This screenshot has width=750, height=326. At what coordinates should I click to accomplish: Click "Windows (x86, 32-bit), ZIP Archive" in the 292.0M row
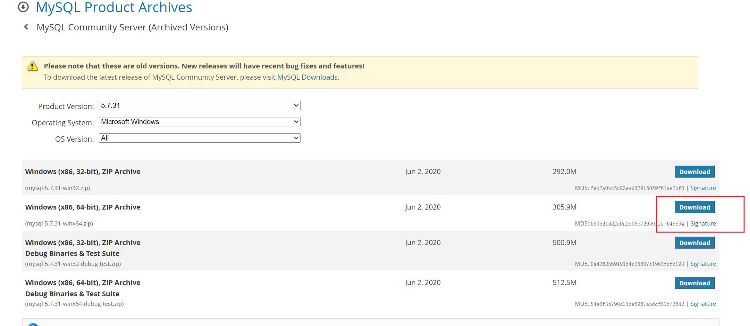click(83, 171)
